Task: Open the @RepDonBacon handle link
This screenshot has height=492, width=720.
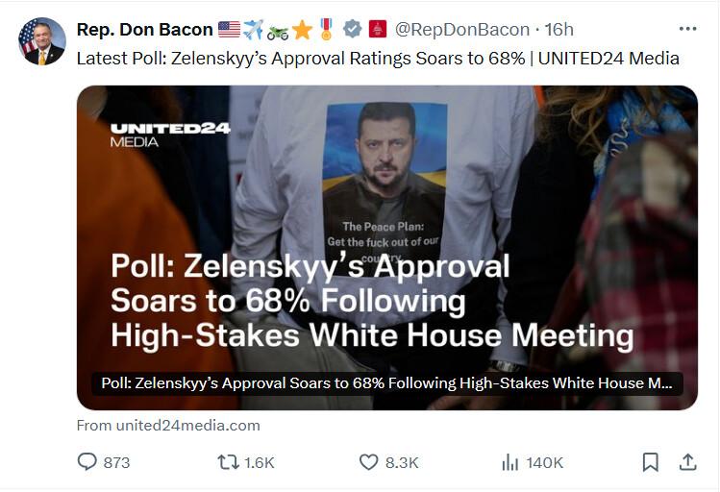Action: [462, 30]
